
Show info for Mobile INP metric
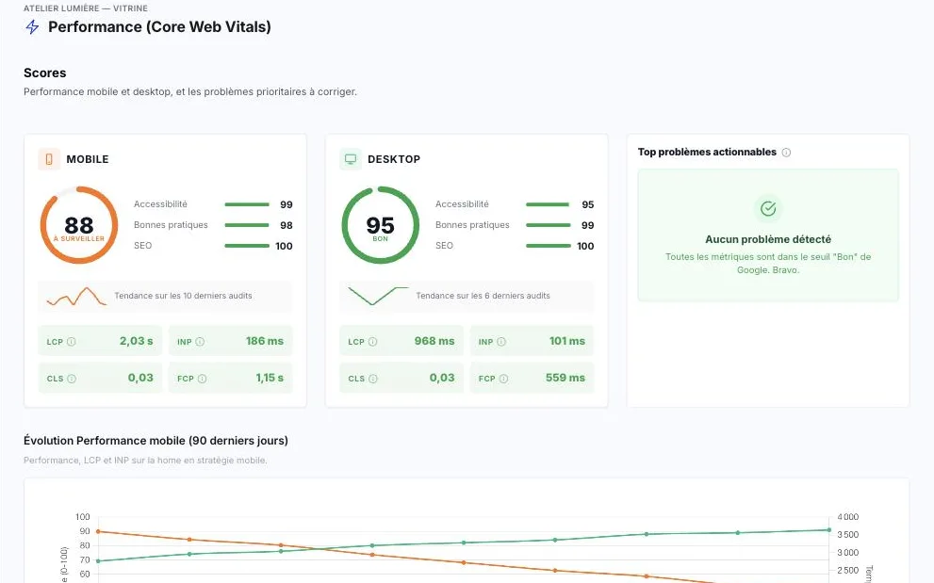pyautogui.click(x=200, y=342)
